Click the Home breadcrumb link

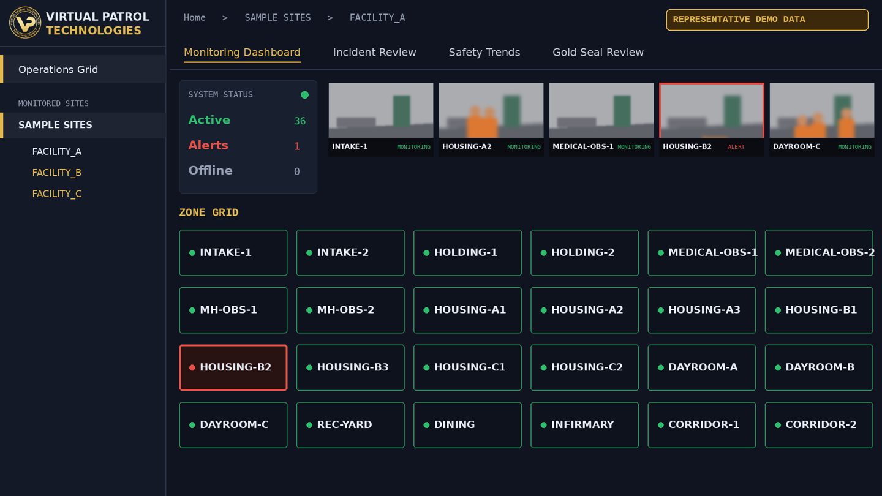click(195, 18)
